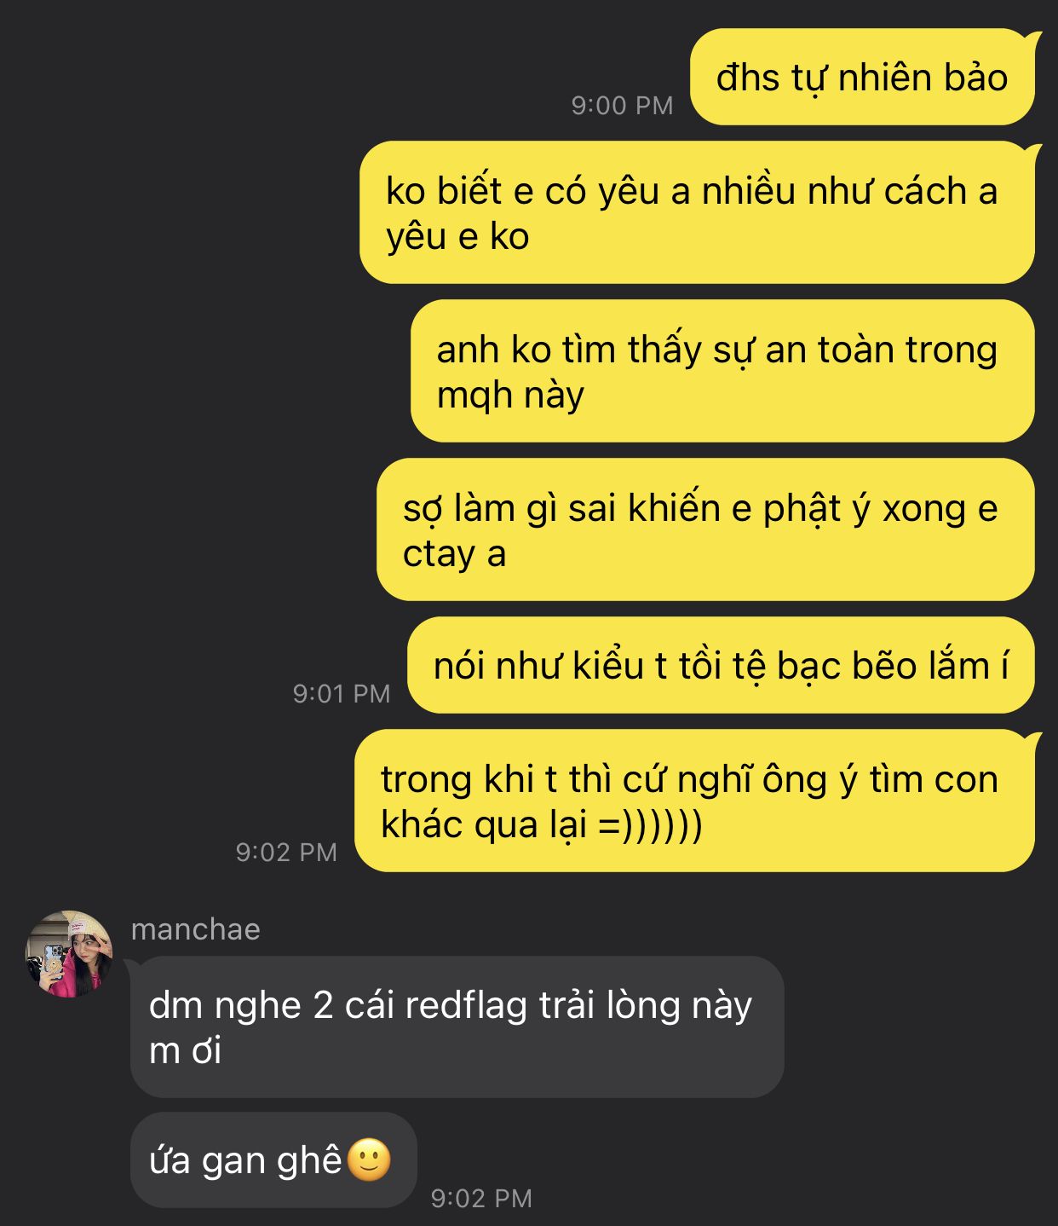The width and height of the screenshot is (1058, 1226).
Task: Tap the 'sợ làm gì sai' message bubble
Action: click(x=705, y=529)
